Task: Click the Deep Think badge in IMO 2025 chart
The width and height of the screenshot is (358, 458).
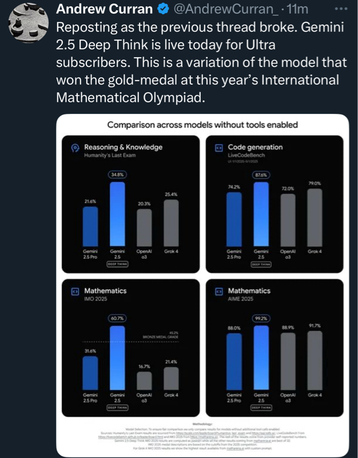Action: [x=117, y=408]
